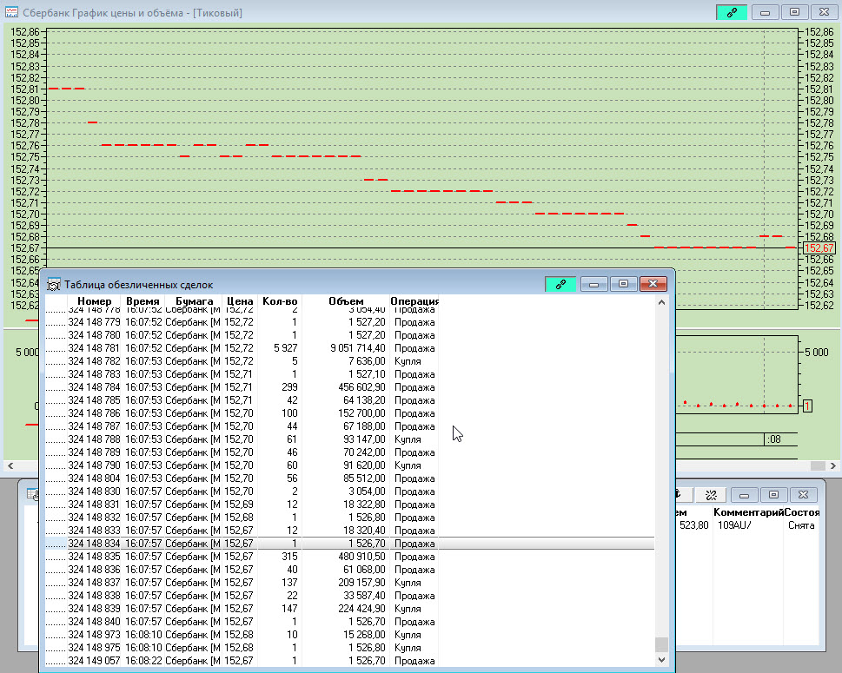Viewport: 842px width, 673px height.
Task: Maximize the Таблица обезличенных сделок window
Action: point(622,284)
